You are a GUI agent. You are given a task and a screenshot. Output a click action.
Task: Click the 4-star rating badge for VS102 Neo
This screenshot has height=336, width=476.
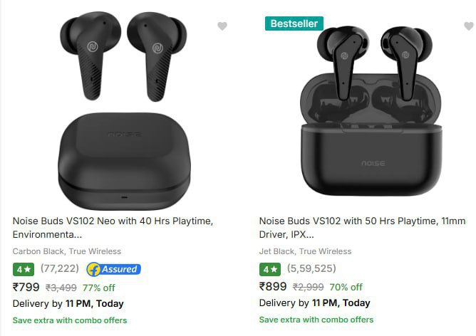(x=24, y=269)
